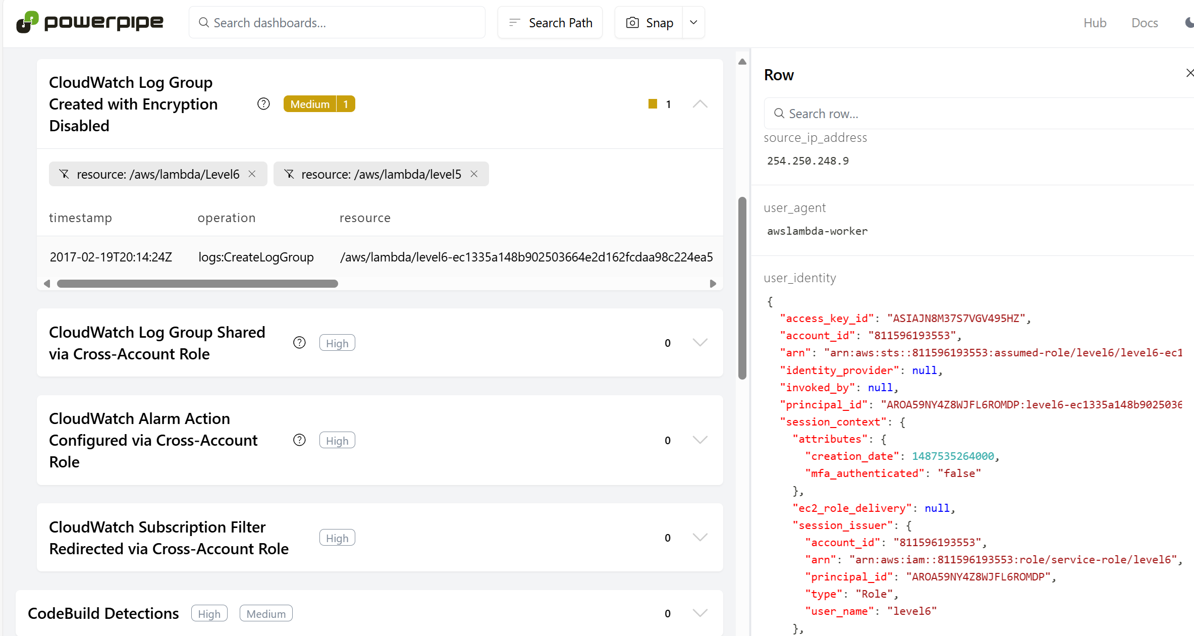Click the yellow alarm square indicator
Image resolution: width=1194 pixels, height=636 pixels.
pos(653,104)
